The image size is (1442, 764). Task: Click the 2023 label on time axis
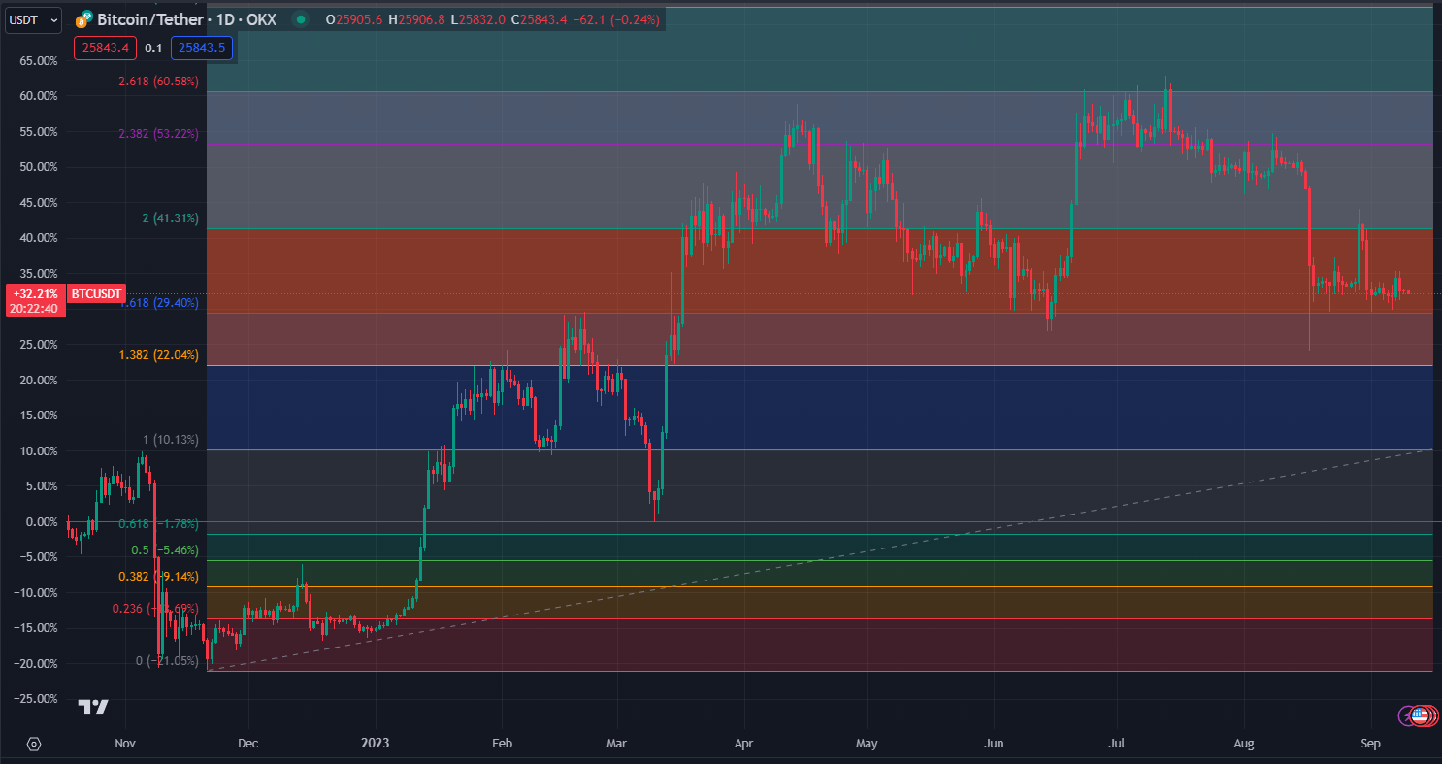click(376, 744)
